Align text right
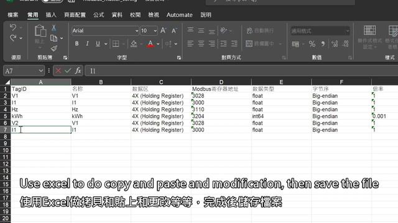Viewport: 398px width, 223px height. pyautogui.click(x=211, y=44)
